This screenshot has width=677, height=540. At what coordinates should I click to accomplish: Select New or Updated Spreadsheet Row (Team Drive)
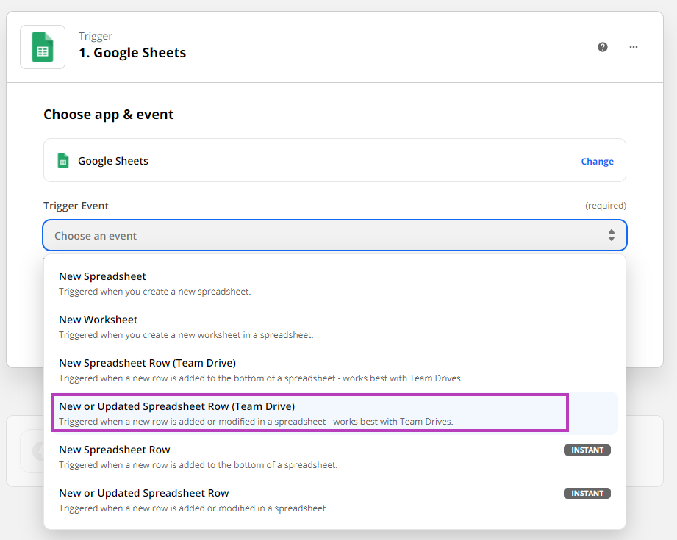[x=334, y=413]
